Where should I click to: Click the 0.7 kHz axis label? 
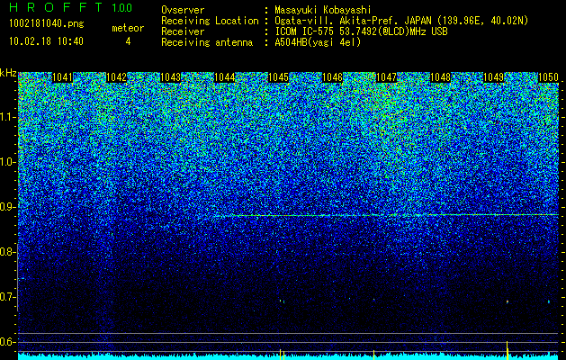8,297
